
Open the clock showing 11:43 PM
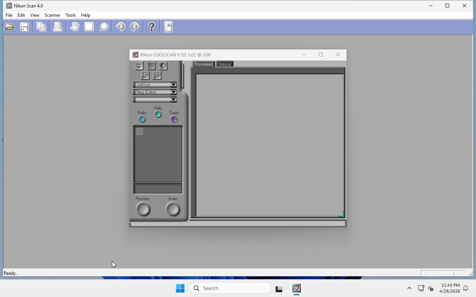point(450,288)
